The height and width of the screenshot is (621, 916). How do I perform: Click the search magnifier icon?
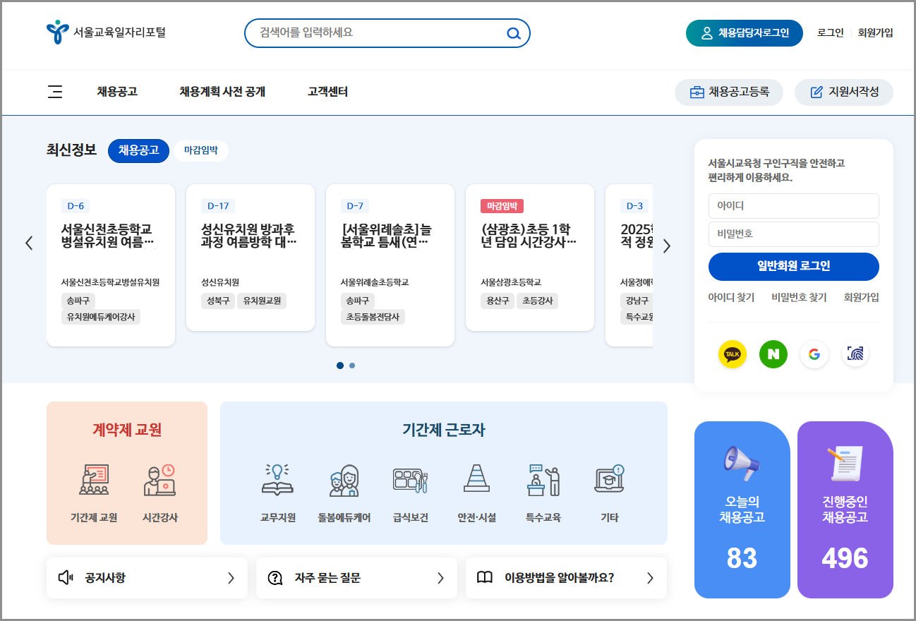[513, 32]
